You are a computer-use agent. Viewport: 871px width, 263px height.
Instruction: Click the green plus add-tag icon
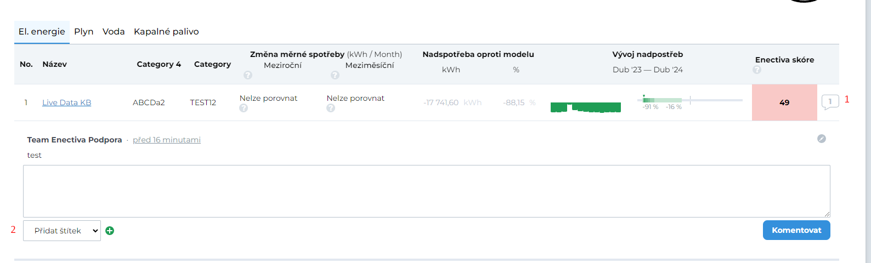tap(110, 231)
